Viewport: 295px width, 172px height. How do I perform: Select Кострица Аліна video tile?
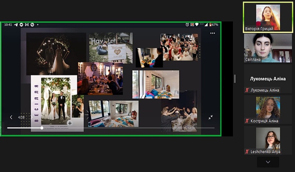coord(268,110)
